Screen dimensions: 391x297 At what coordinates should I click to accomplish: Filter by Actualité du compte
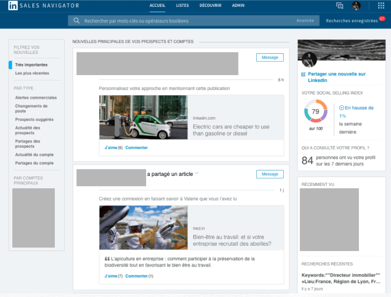(x=34, y=155)
